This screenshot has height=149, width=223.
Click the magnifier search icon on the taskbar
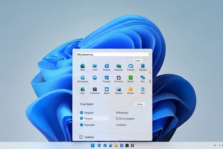105,145
